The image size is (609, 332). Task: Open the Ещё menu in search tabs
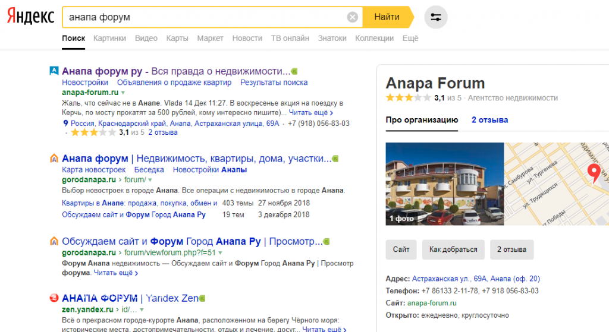click(410, 39)
